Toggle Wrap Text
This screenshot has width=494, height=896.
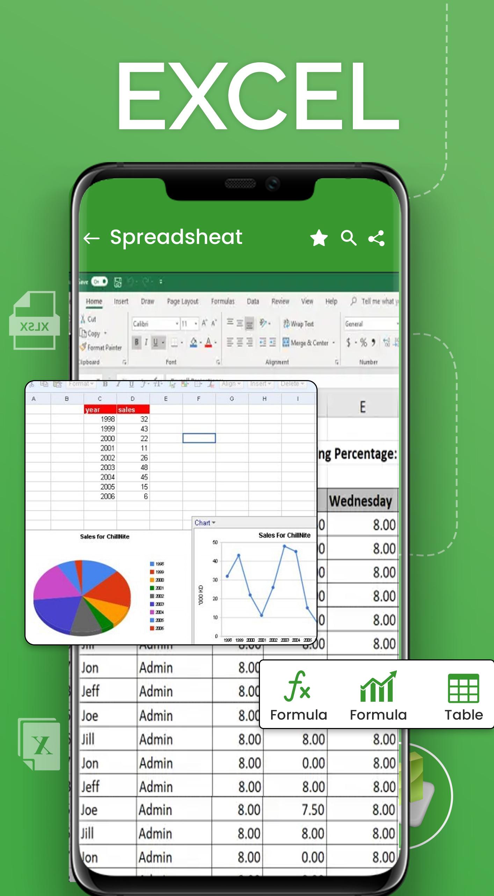298,323
